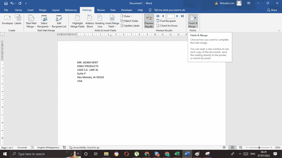The width and height of the screenshot is (282, 158).
Task: Open the Select Recipients dropdown
Action: coord(44,21)
